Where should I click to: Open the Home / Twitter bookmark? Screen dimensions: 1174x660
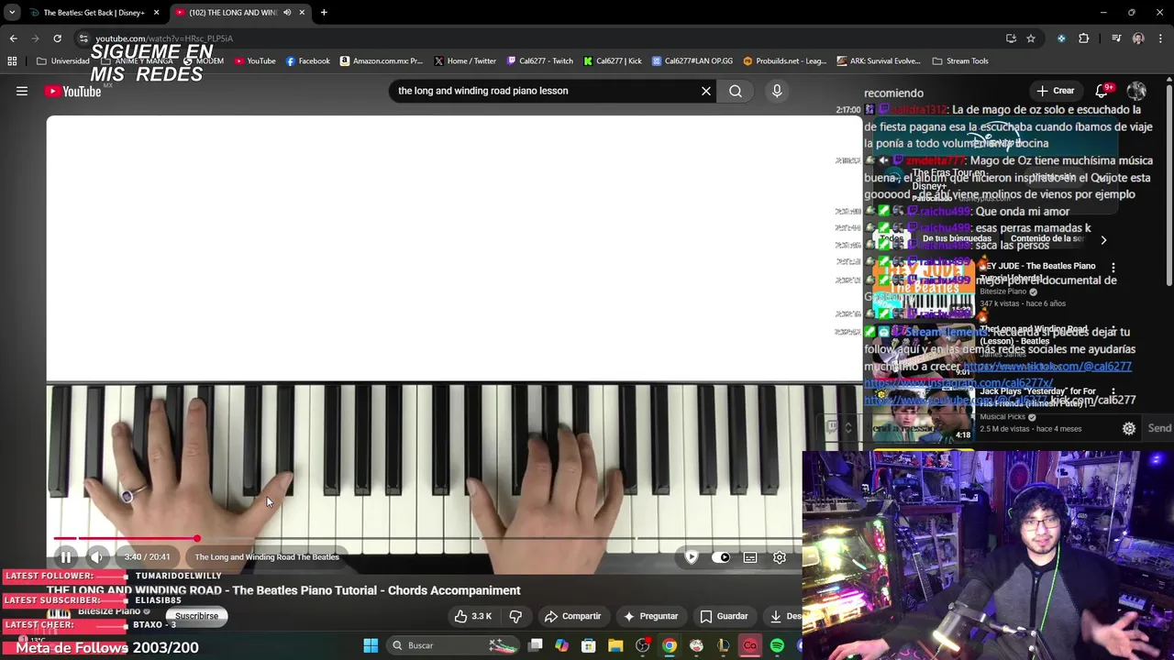(x=464, y=61)
